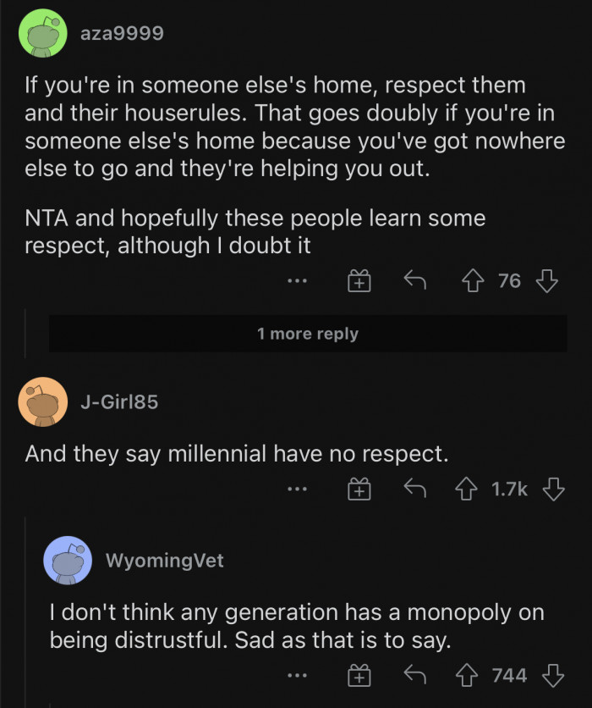Reply to WyomingVet's comment
This screenshot has height=708, width=592.
coord(414,675)
